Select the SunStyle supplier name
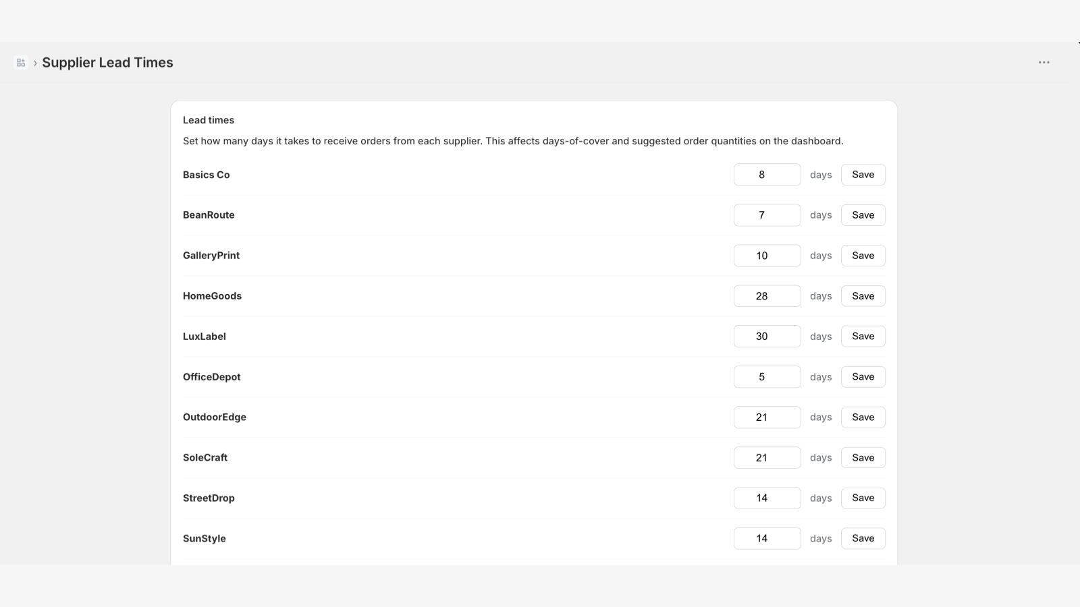The height and width of the screenshot is (607, 1080). click(205, 539)
